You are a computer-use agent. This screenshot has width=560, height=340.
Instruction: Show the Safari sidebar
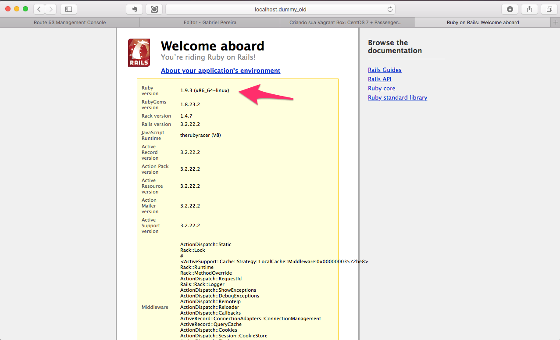click(68, 9)
